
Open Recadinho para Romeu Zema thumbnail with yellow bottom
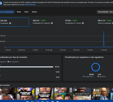[x=44, y=94]
